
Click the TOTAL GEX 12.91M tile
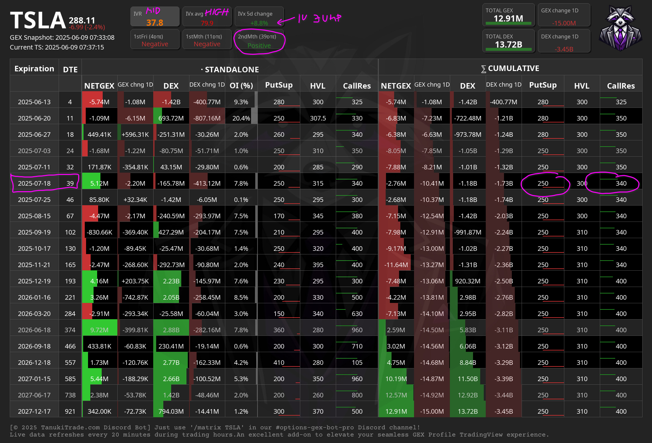pyautogui.click(x=509, y=15)
